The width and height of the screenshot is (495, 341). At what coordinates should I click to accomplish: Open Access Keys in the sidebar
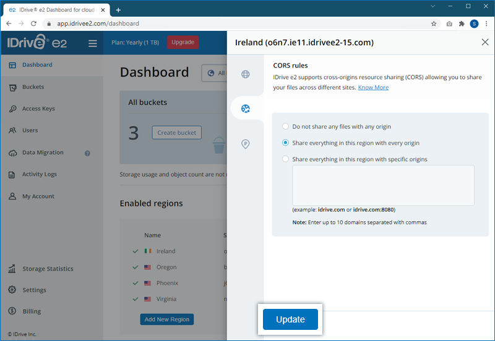38,109
